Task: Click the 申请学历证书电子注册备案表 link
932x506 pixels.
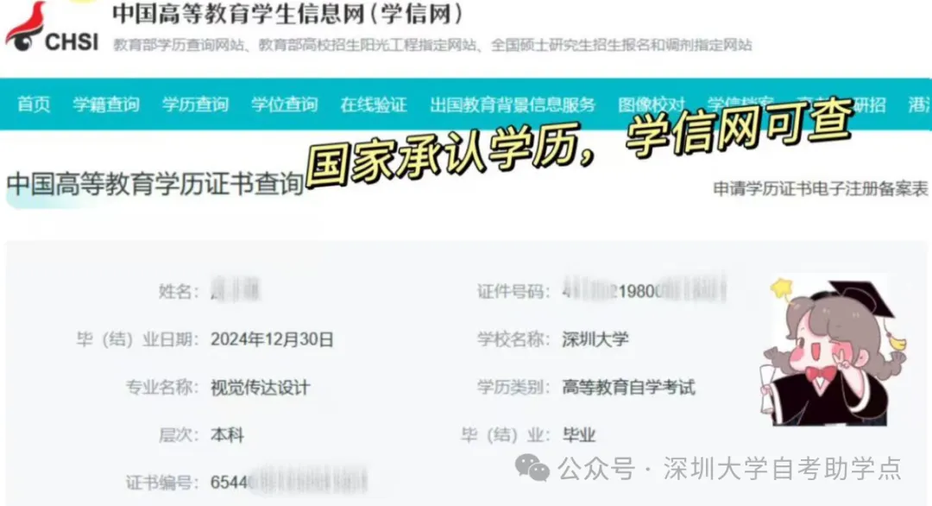Action: pyautogui.click(x=821, y=188)
